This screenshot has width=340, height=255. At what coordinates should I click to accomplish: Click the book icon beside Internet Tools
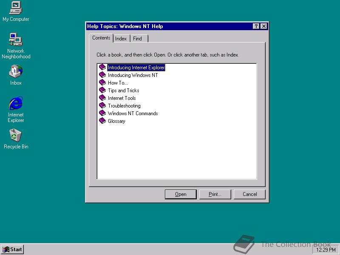[x=102, y=98]
